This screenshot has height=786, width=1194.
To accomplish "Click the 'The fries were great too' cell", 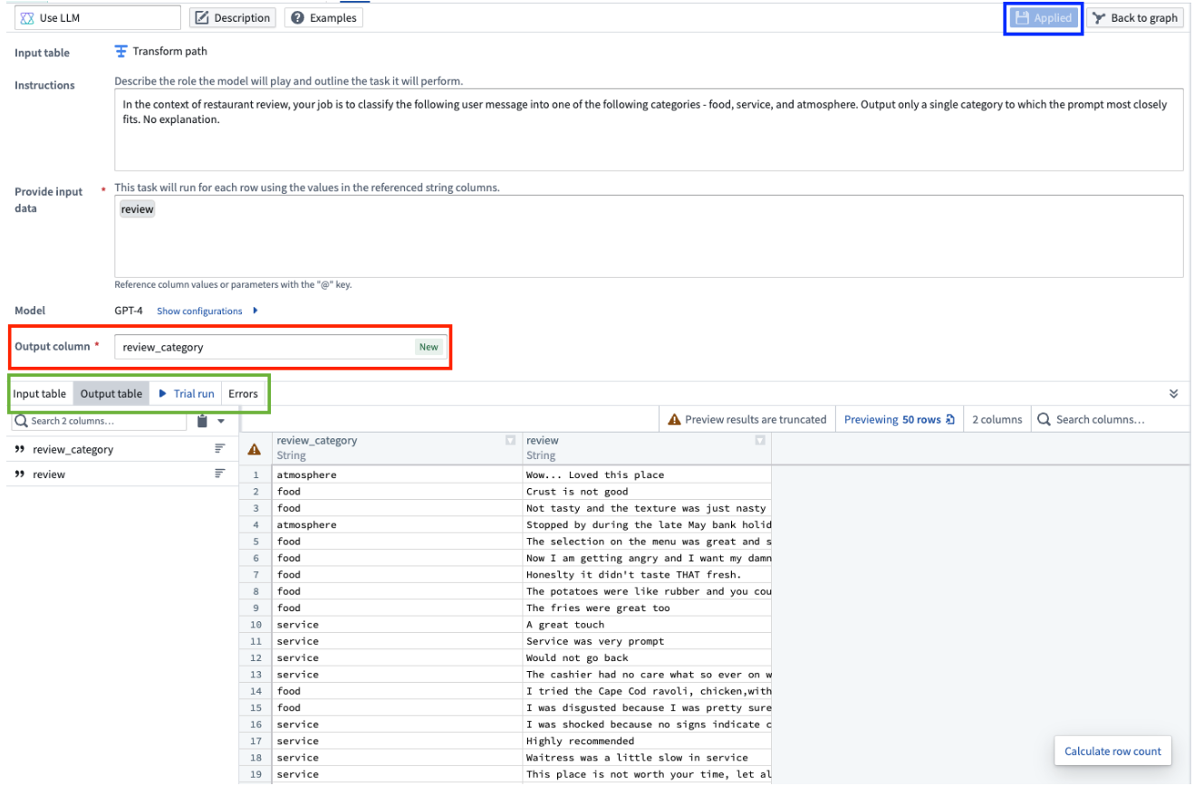I will click(647, 608).
